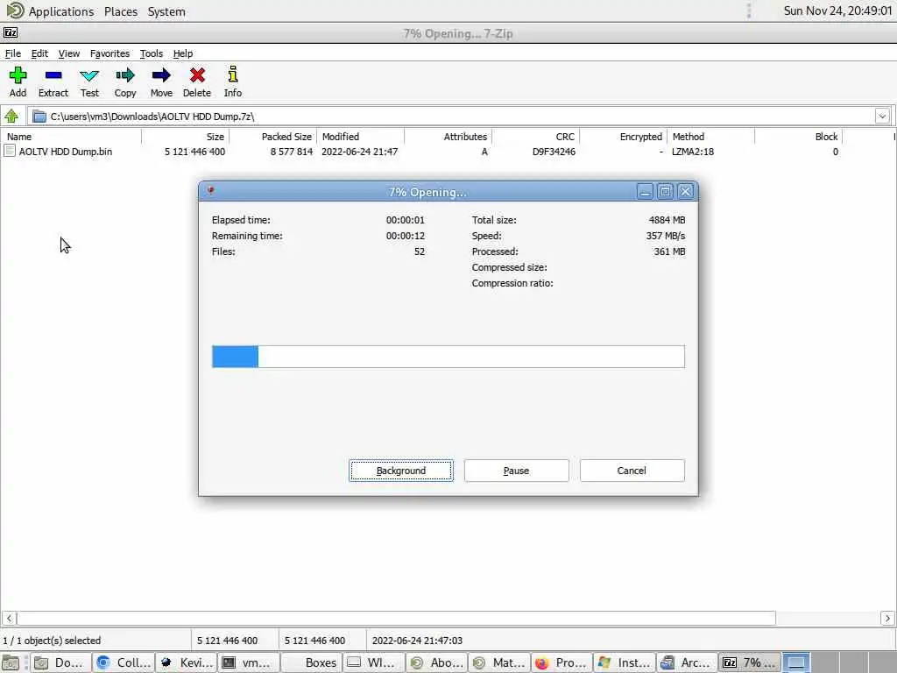Sort by the Method column header
This screenshot has height=673, width=897.
[x=711, y=137]
